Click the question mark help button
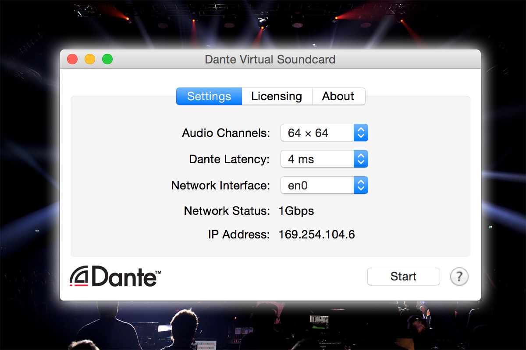 459,276
